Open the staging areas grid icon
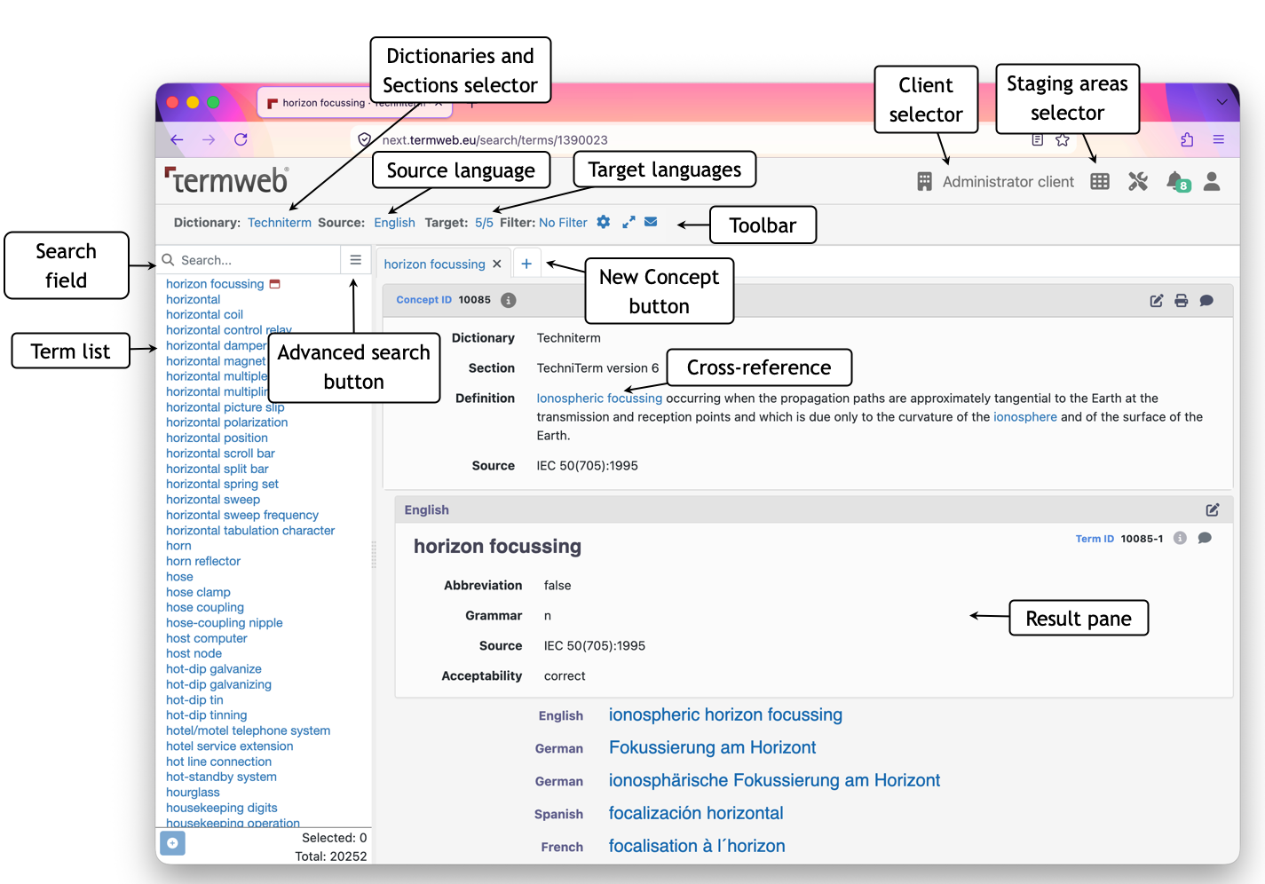This screenshot has height=884, width=1265. 1100,181
